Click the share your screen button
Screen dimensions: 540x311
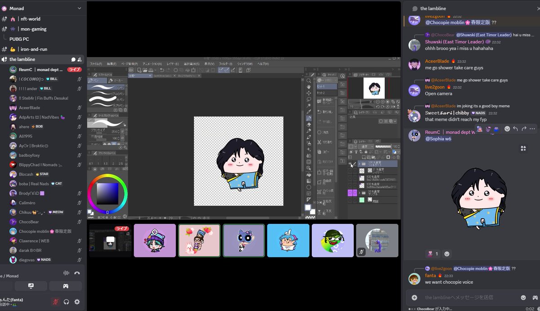click(x=31, y=286)
